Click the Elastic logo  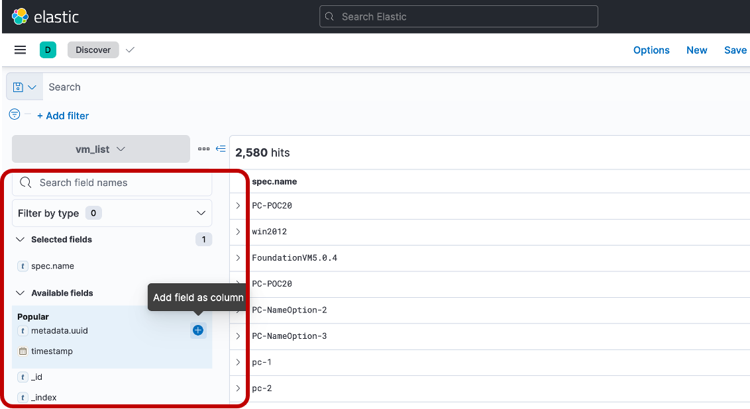click(x=45, y=17)
